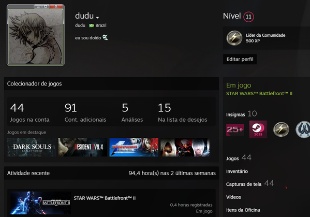Screen dimensions: 310x217
Task: Expand the dudu name history dropdown arrow
Action: 97,18
